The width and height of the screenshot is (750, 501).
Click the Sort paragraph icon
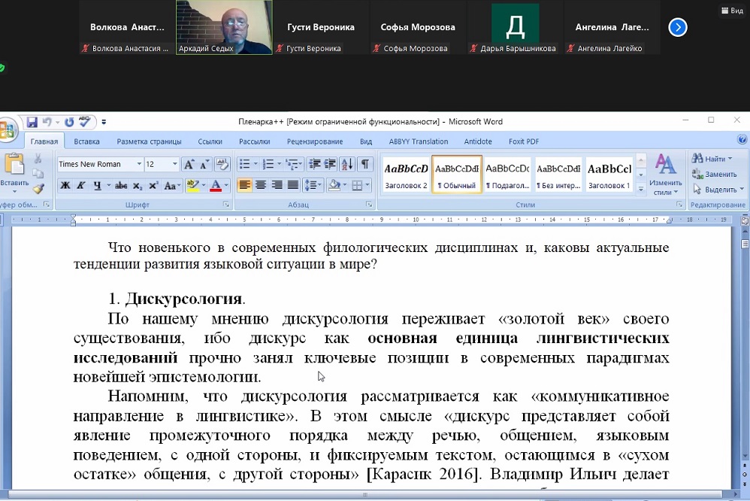pos(347,164)
